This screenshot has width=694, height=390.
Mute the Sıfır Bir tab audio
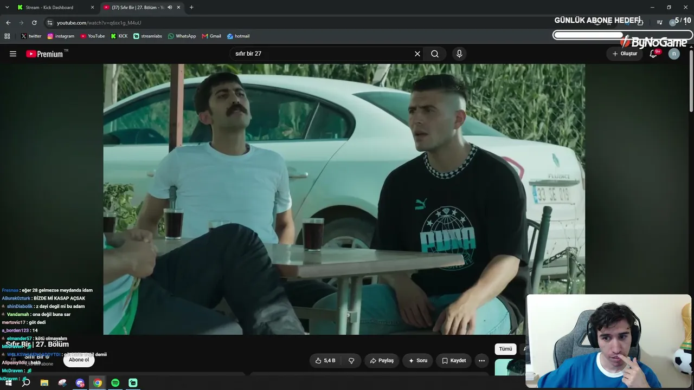coord(170,8)
